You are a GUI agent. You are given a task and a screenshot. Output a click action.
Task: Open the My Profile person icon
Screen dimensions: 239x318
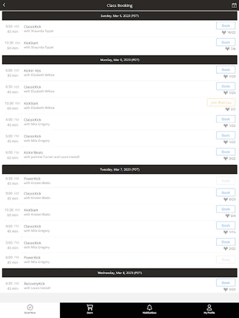click(x=209, y=307)
